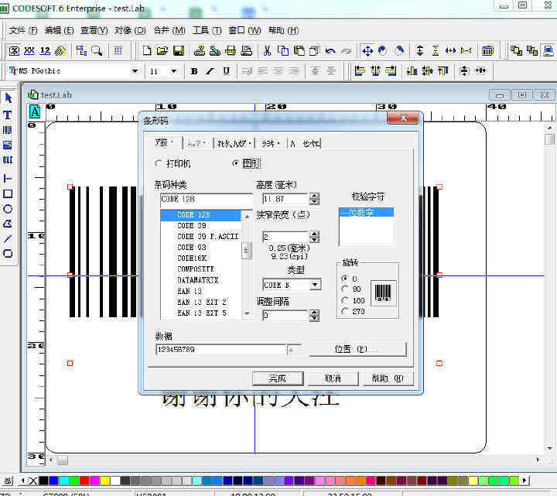Click the Zoom magnifier icon
Image resolution: width=557 pixels, height=496 pixels.
pos(97,51)
